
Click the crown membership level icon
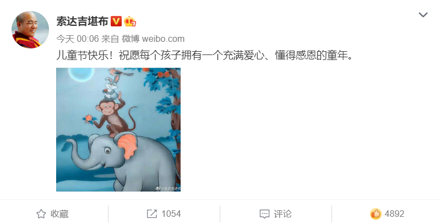click(130, 21)
